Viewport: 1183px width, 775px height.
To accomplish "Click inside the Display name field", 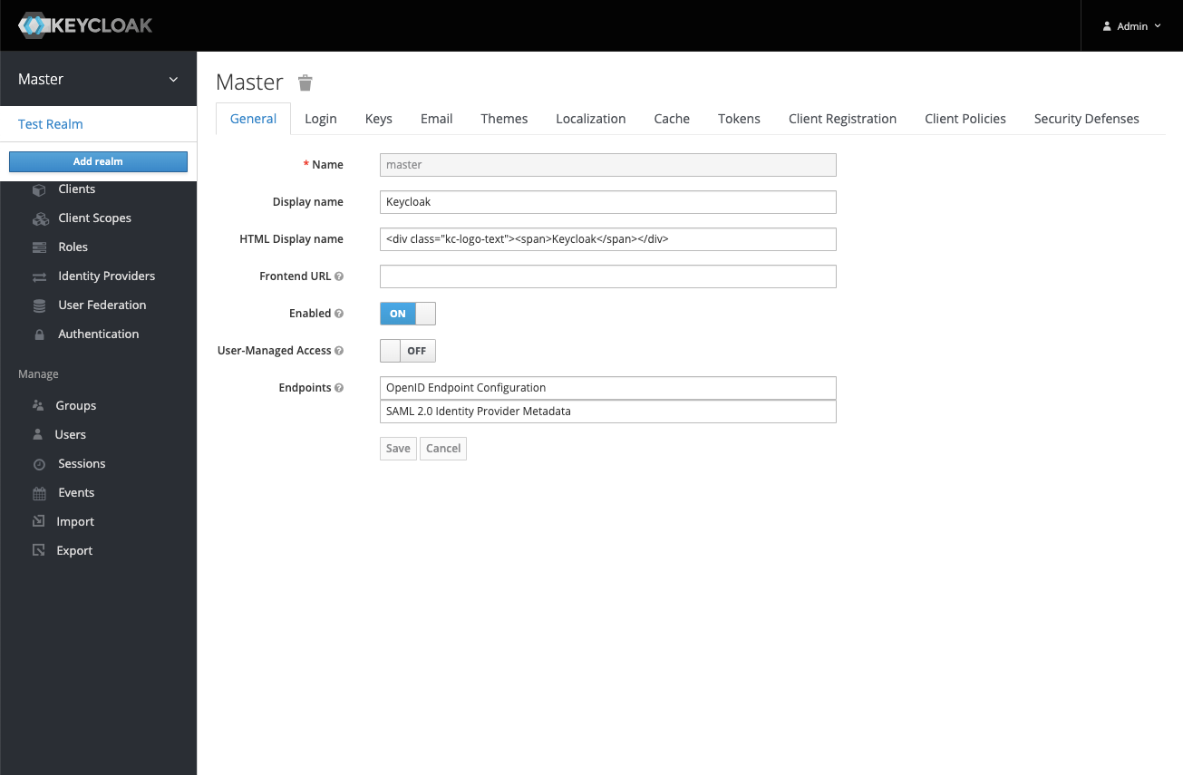I will click(x=607, y=201).
